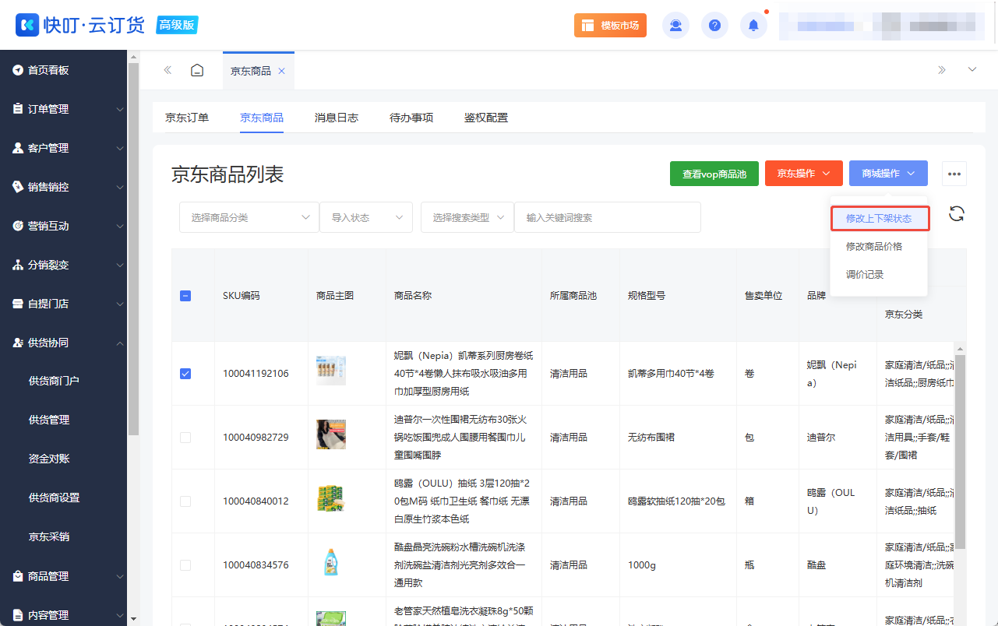The width and height of the screenshot is (998, 626).
Task: Check the checkbox for SKU 100040840012
Action: coord(185,501)
